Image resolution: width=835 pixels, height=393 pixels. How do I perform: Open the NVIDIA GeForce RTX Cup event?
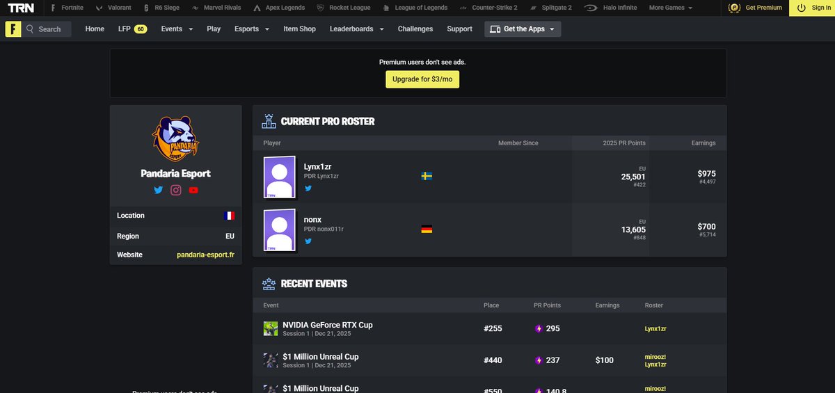pyautogui.click(x=328, y=325)
